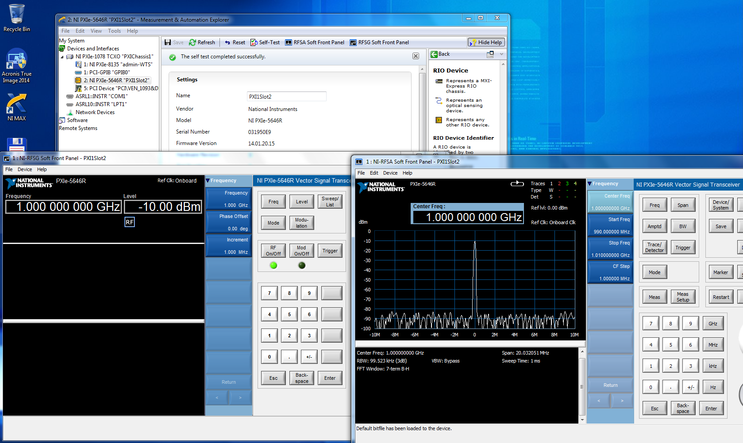Collapse the Frequency menu header in RFSA panel
743x443 pixels.
click(589, 183)
